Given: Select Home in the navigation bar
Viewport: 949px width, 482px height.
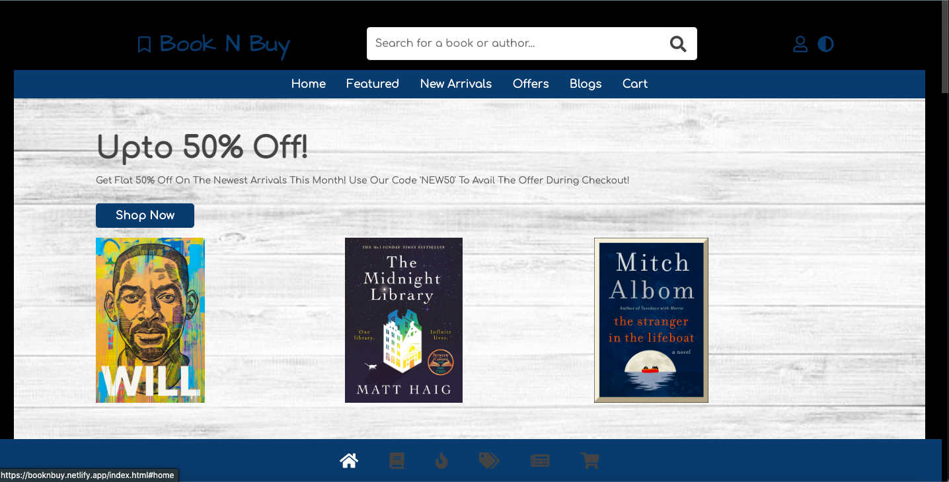Looking at the screenshot, I should coord(309,84).
